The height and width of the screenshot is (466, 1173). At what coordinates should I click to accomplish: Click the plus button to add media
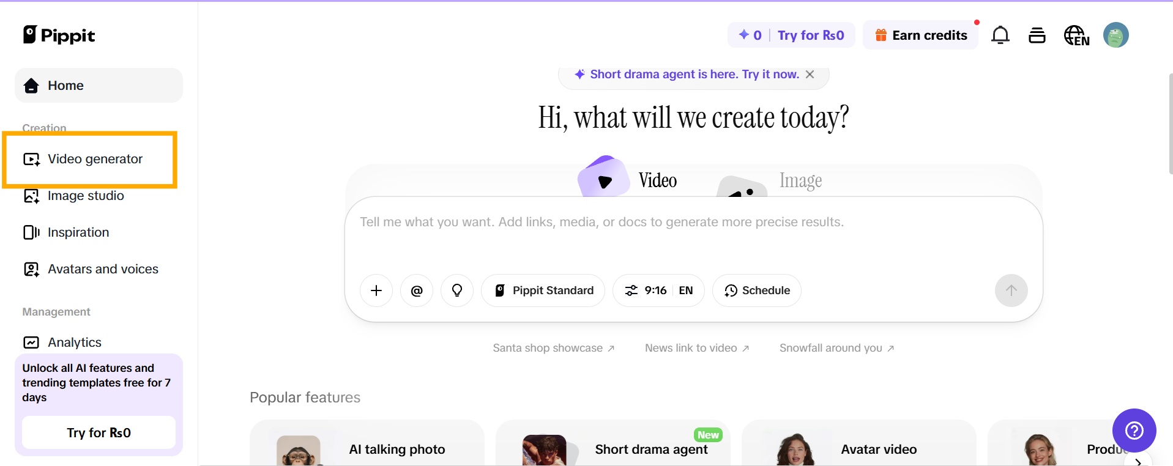[x=376, y=290]
